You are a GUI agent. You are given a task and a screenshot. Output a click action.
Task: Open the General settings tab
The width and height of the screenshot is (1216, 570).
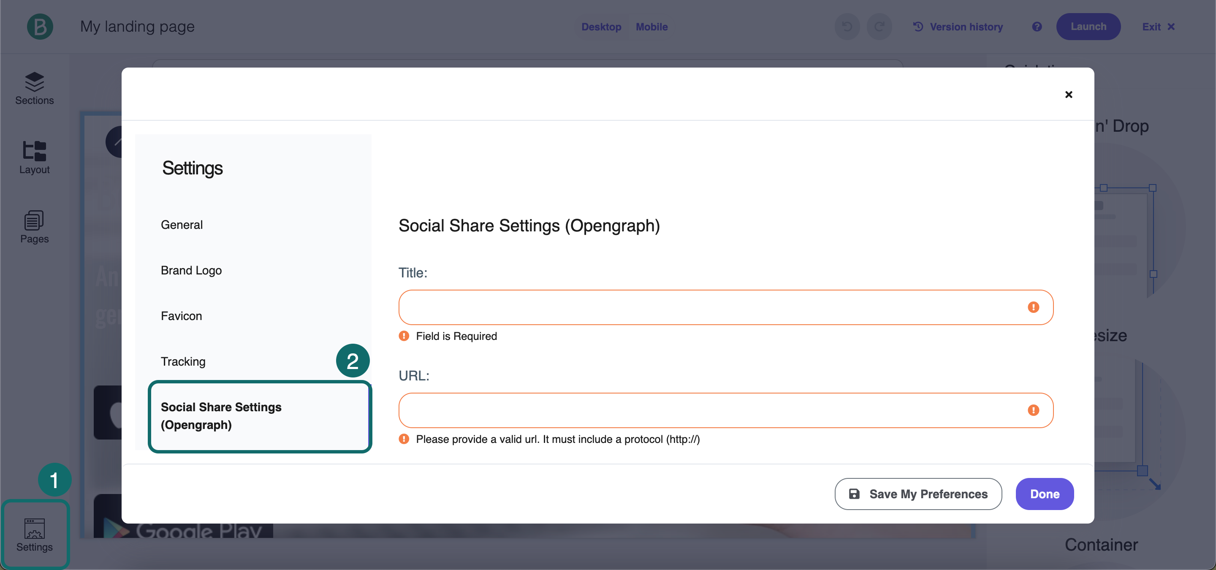[182, 225]
